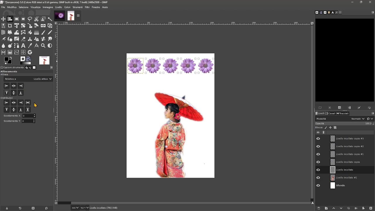
Task: Click distribute left edges button
Action: click(6, 103)
